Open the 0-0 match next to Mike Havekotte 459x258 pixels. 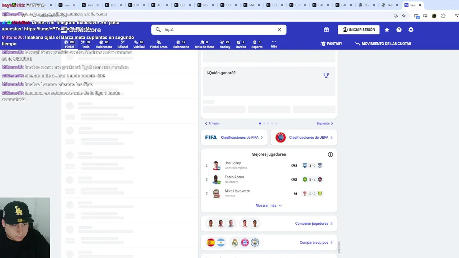312,193
